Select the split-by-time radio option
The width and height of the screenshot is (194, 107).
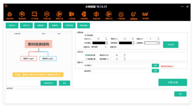(x=86, y=55)
